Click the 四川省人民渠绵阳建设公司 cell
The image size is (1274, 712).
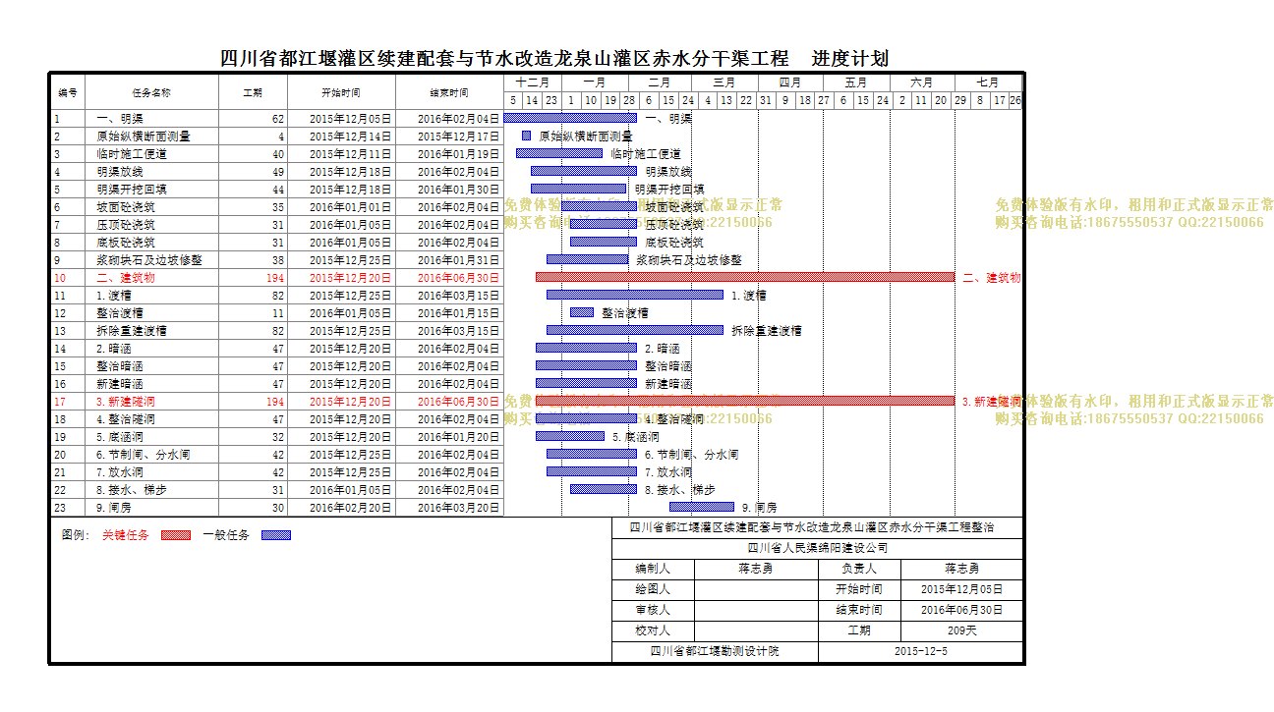point(817,548)
